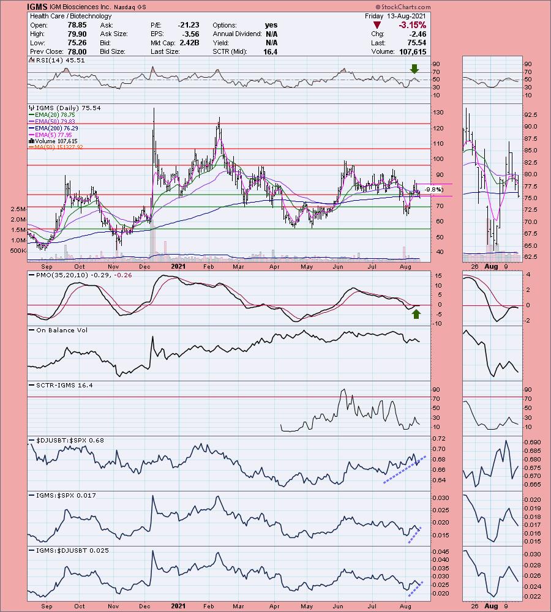Click the Mkt Cap value 2.42B
The width and height of the screenshot is (551, 612).
click(x=189, y=43)
